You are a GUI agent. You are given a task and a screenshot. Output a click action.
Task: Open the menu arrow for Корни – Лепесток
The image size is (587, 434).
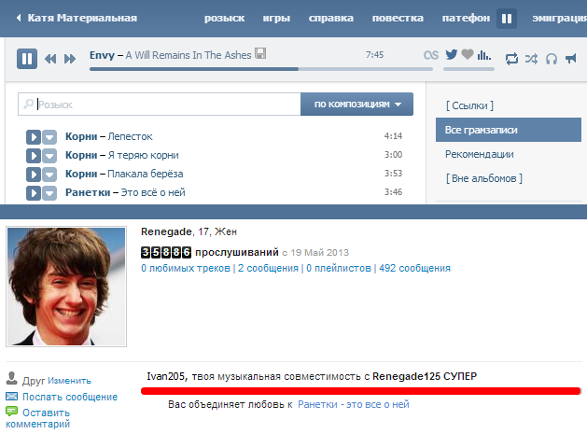pyautogui.click(x=49, y=137)
